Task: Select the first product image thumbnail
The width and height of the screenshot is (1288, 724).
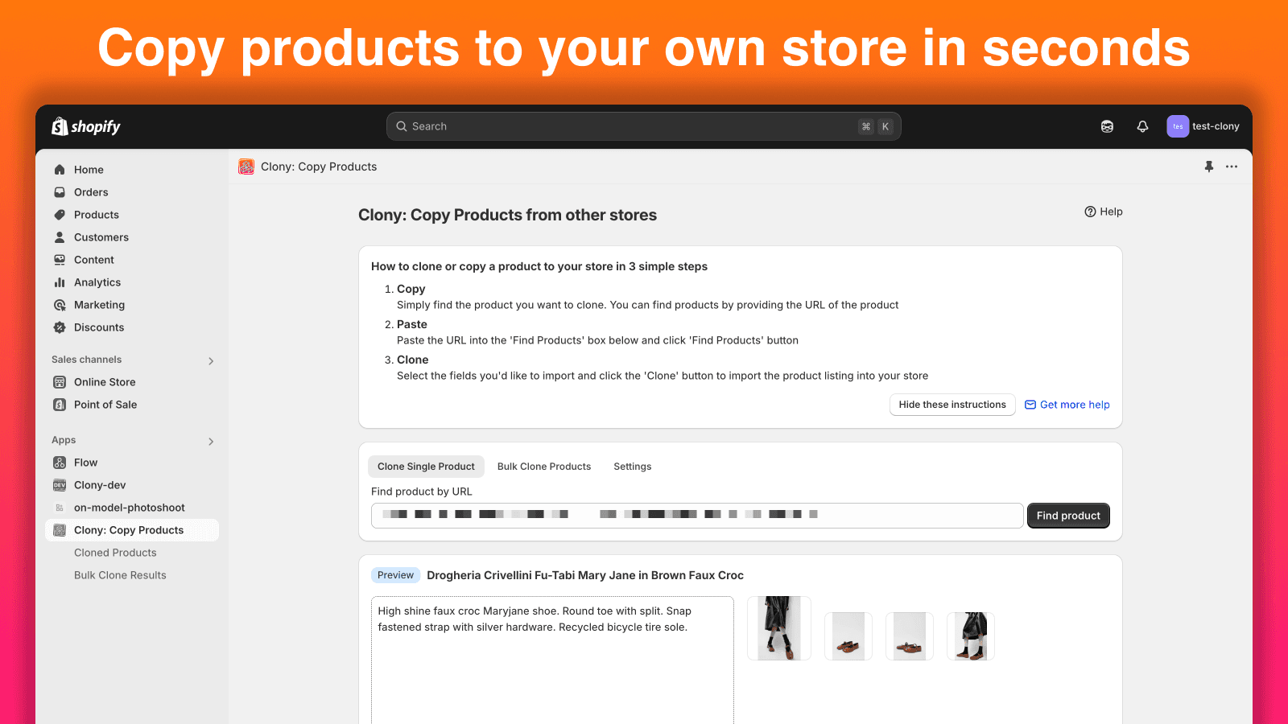Action: 778,627
